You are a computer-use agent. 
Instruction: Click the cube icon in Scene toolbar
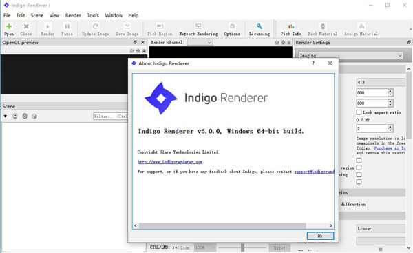click(34, 116)
